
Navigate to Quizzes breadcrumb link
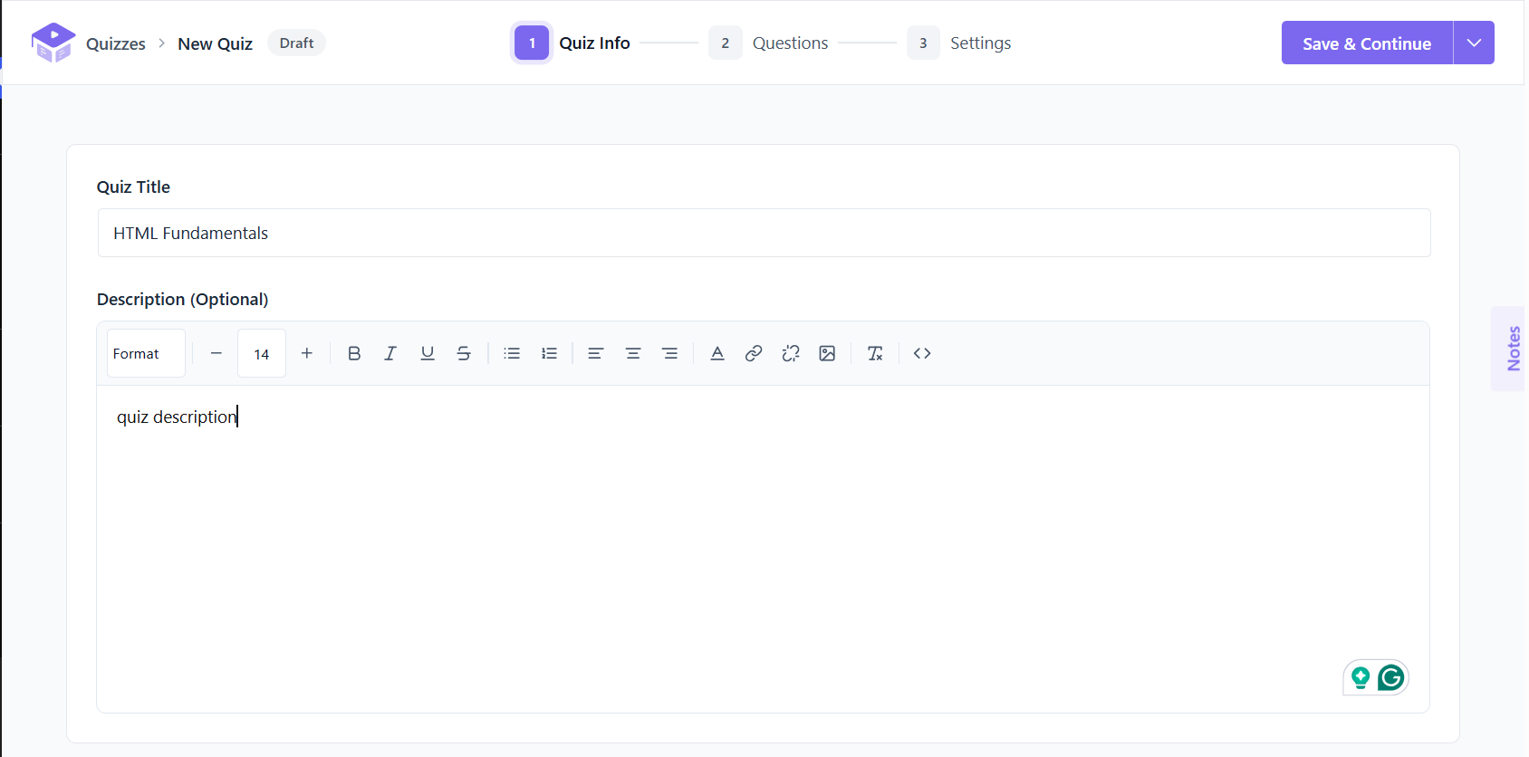(x=116, y=43)
